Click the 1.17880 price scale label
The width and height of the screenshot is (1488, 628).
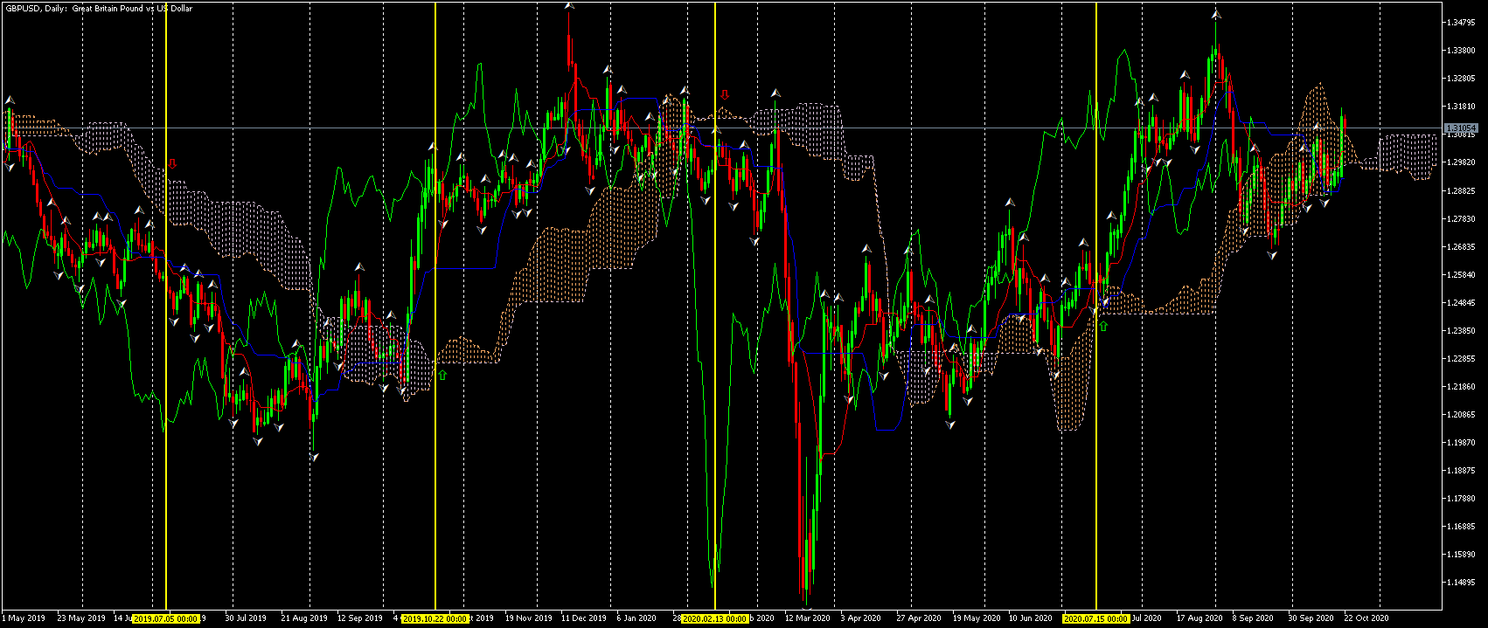[1461, 498]
